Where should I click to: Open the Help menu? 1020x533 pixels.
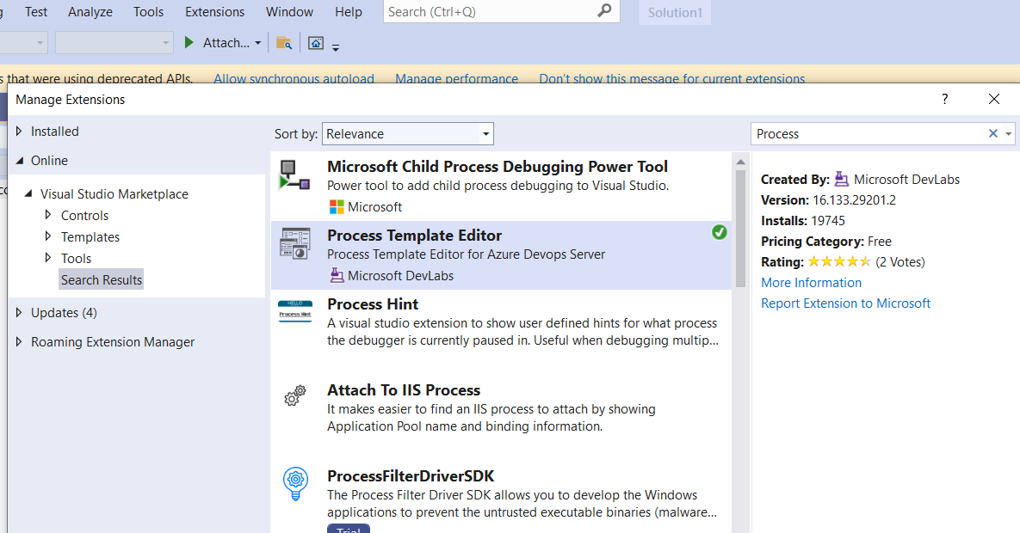(x=349, y=12)
